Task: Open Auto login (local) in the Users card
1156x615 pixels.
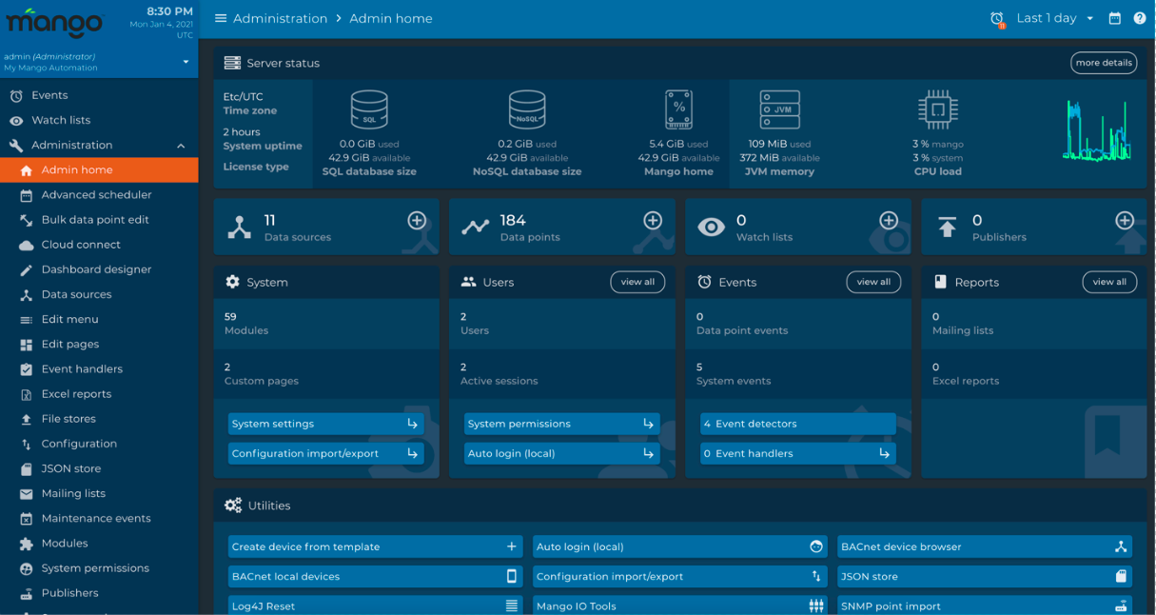Action: pos(562,453)
